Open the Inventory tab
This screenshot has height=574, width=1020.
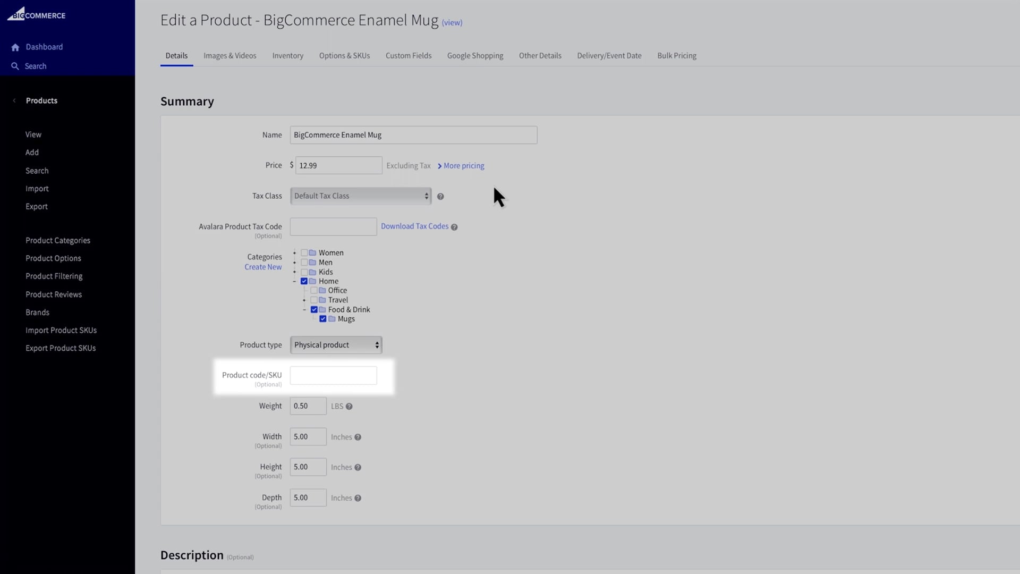288,56
